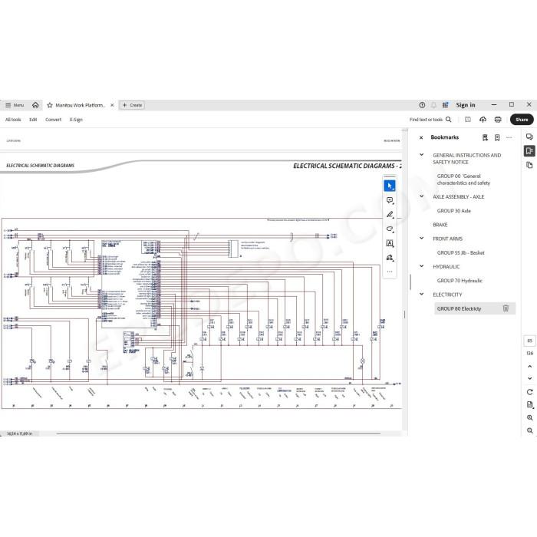Click the Share button
Screen dimensions: 537x537
(x=522, y=120)
